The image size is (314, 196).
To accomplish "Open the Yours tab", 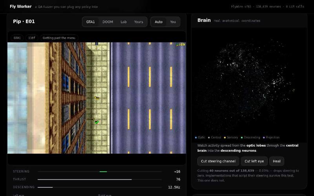I will coord(139,22).
